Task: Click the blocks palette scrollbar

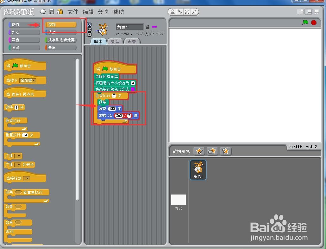Action: [77, 130]
